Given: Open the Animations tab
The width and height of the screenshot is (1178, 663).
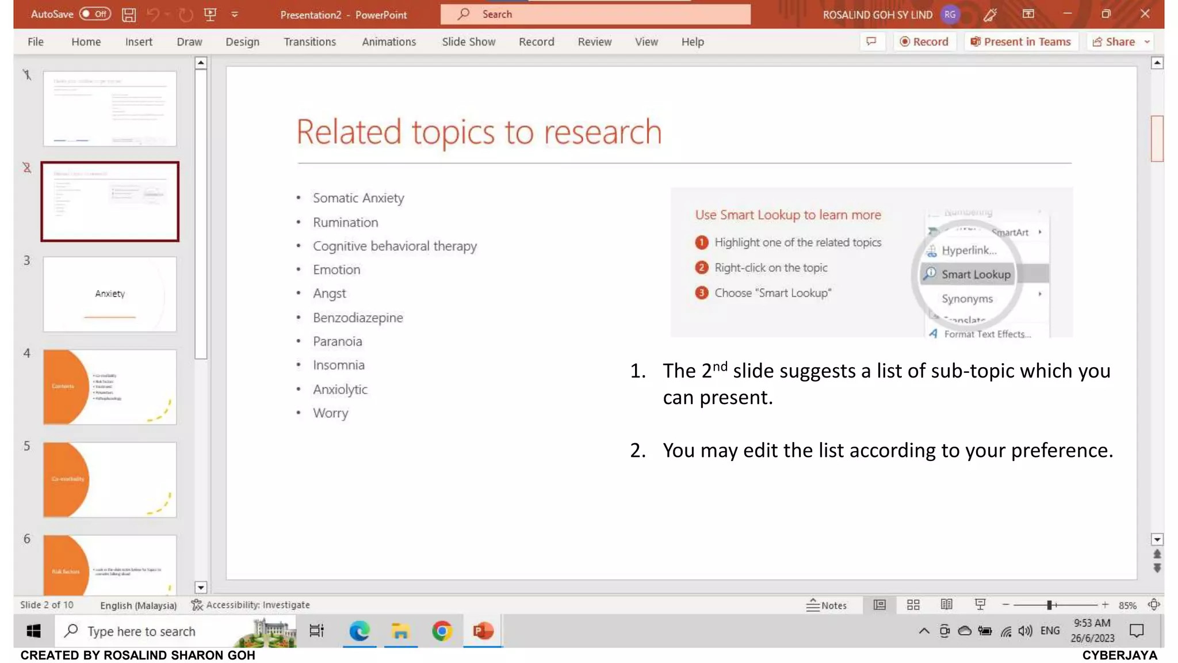Looking at the screenshot, I should (x=389, y=41).
